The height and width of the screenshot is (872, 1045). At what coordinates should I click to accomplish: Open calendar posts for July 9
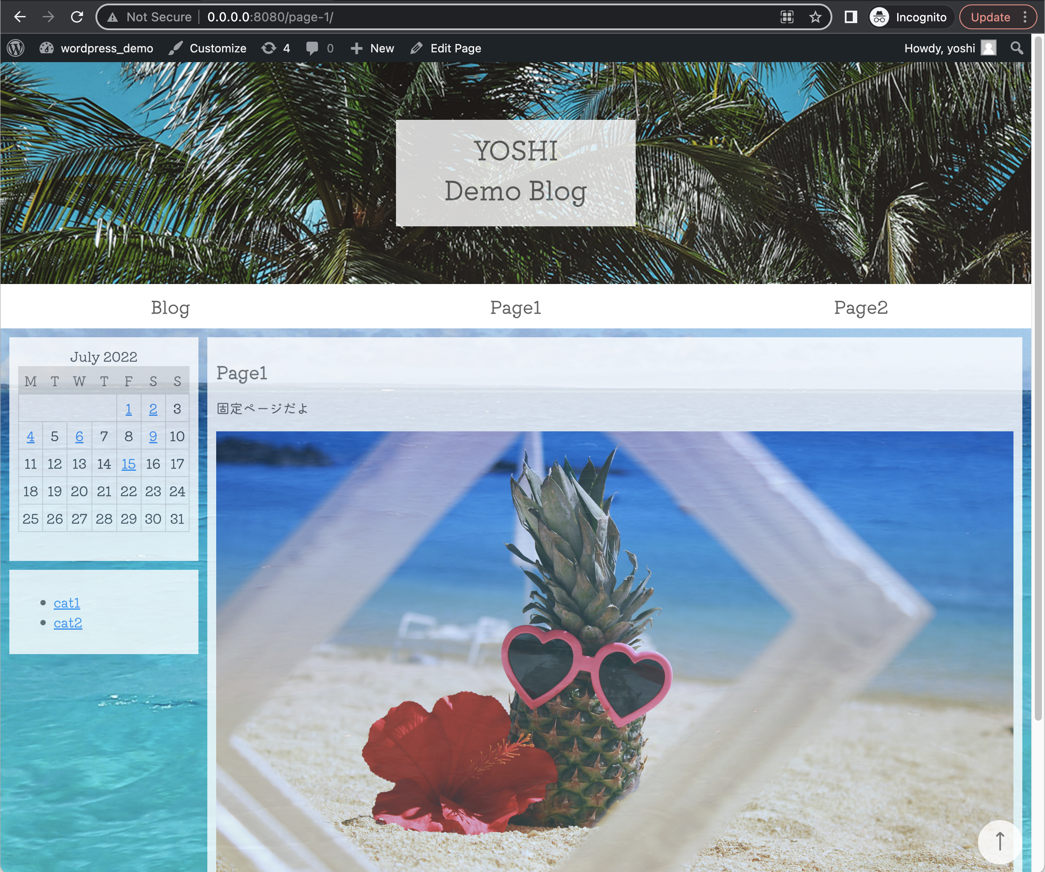point(153,436)
